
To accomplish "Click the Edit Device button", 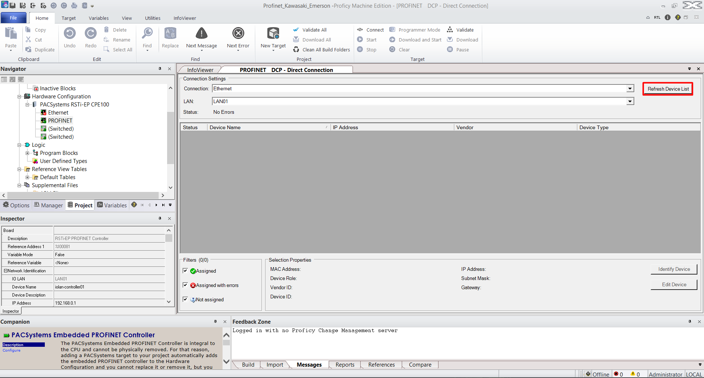I will point(674,284).
